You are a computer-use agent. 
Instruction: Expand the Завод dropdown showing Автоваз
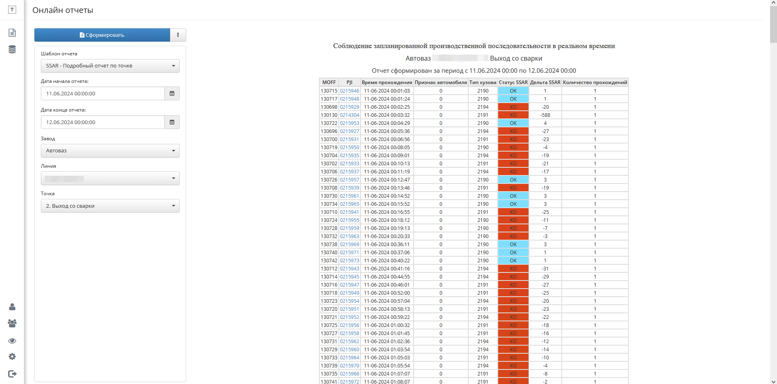[x=110, y=151]
